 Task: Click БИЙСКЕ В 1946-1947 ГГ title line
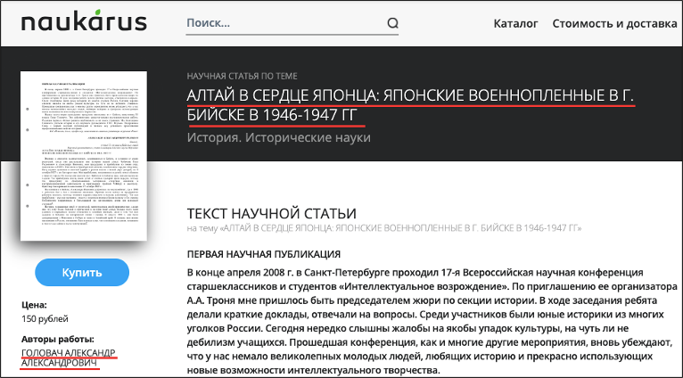pyautogui.click(x=272, y=115)
